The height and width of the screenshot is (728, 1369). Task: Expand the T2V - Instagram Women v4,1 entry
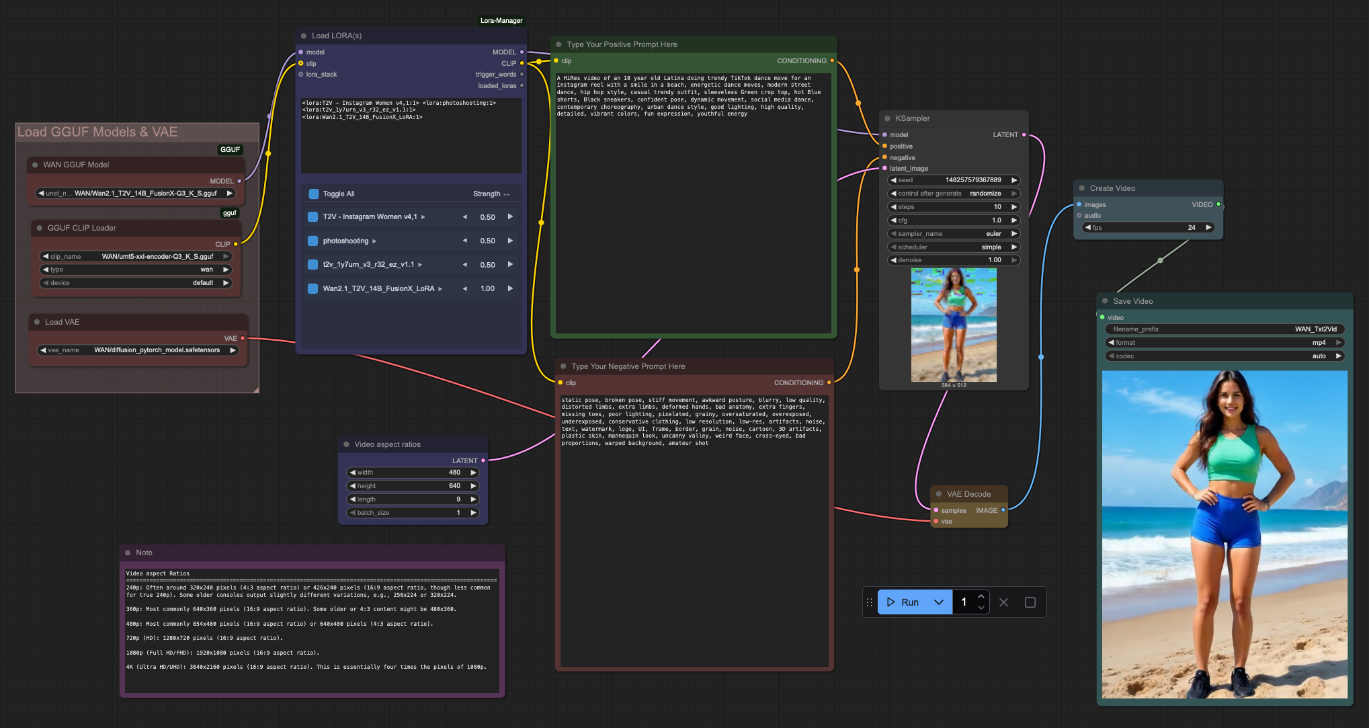423,217
